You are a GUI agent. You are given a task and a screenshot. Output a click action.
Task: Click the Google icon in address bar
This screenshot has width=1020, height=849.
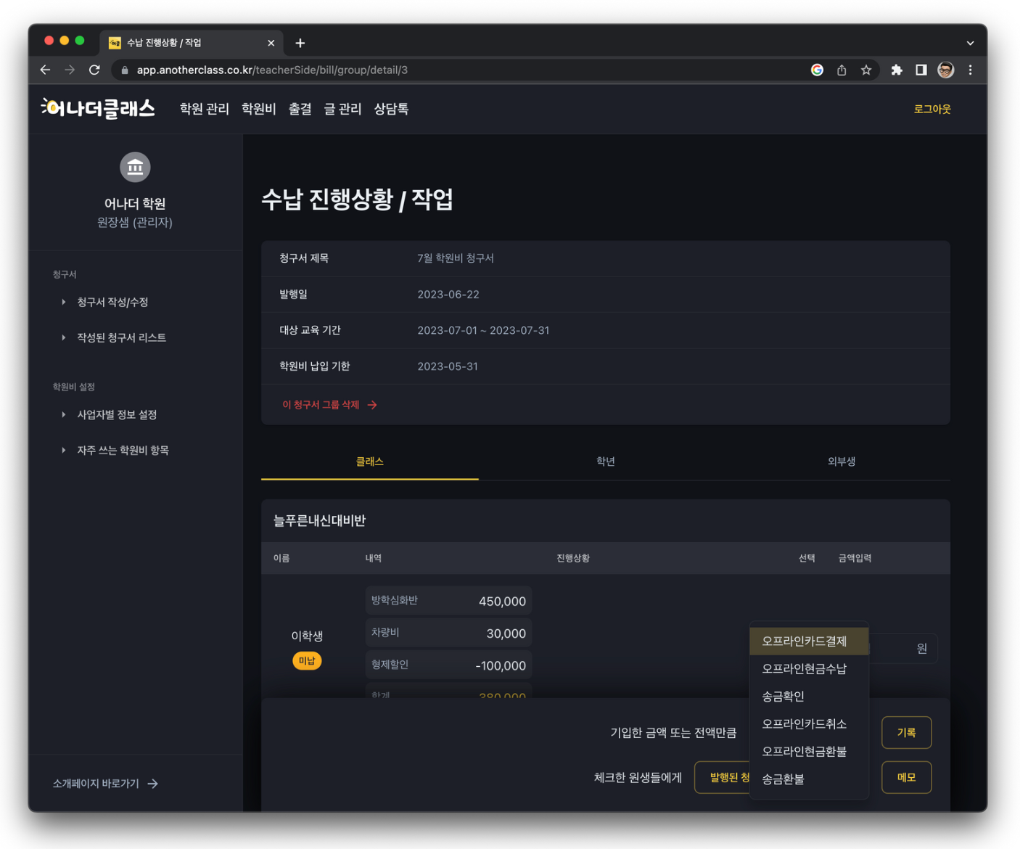[x=817, y=70]
